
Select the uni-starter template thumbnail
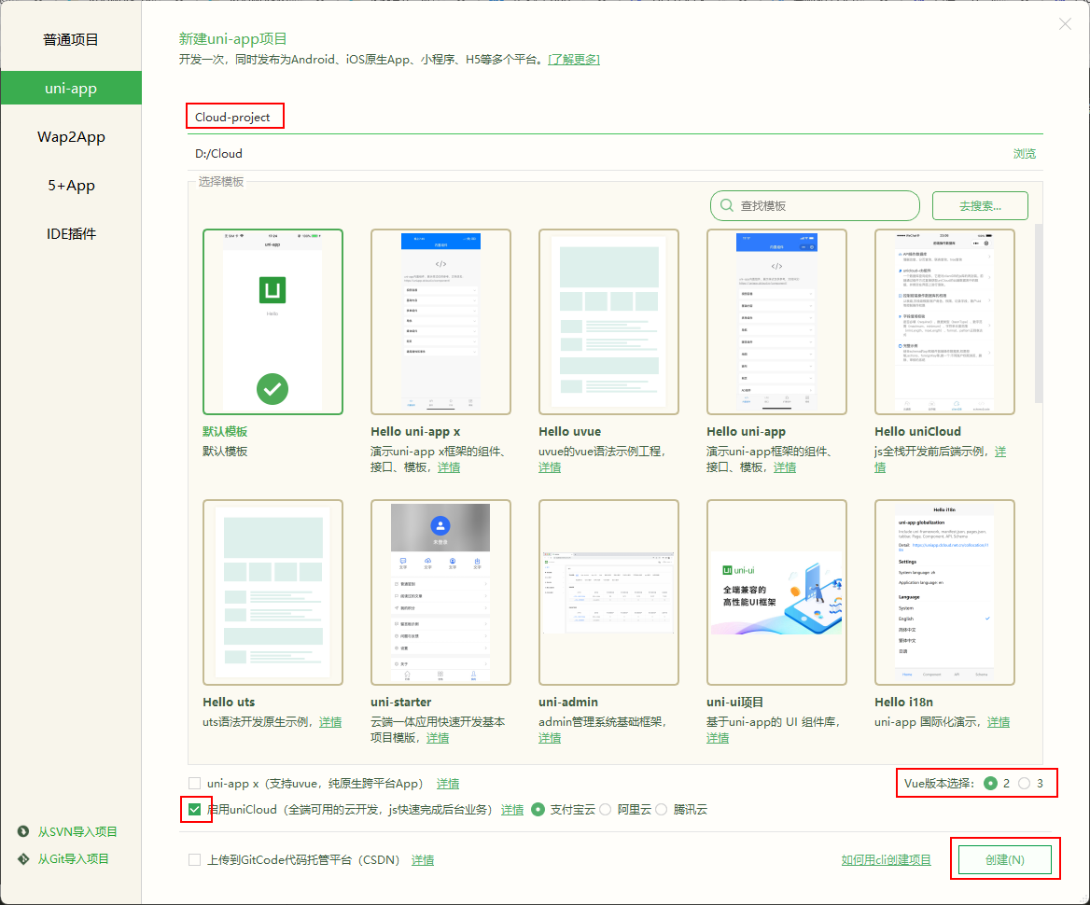tap(440, 592)
